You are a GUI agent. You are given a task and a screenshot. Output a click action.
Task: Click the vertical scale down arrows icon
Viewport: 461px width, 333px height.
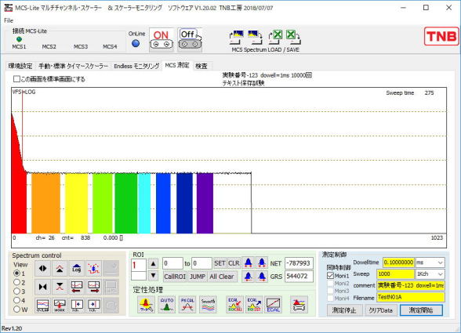pos(60,286)
